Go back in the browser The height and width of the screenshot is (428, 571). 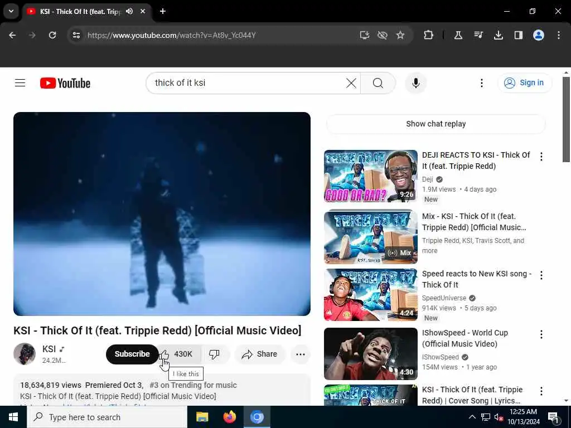pos(12,35)
